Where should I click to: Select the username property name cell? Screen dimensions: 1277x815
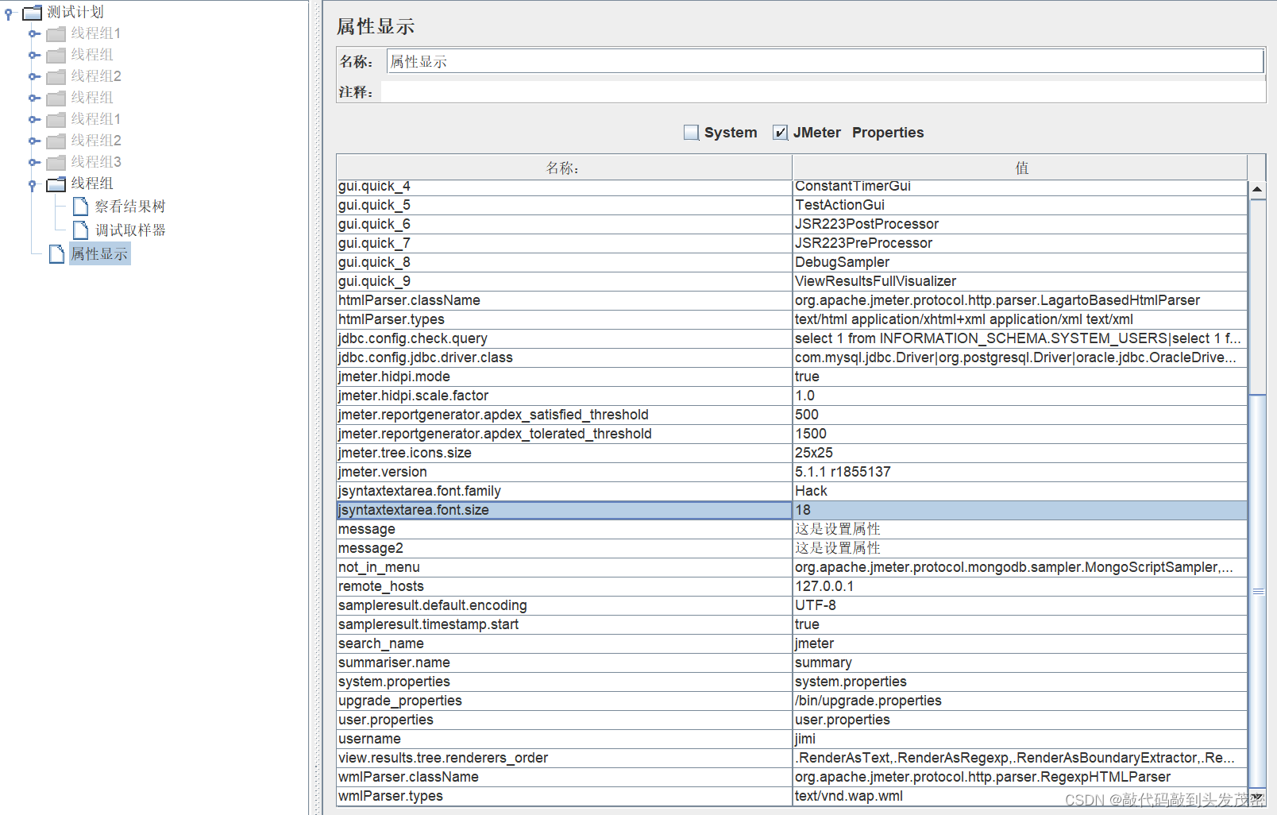[564, 739]
